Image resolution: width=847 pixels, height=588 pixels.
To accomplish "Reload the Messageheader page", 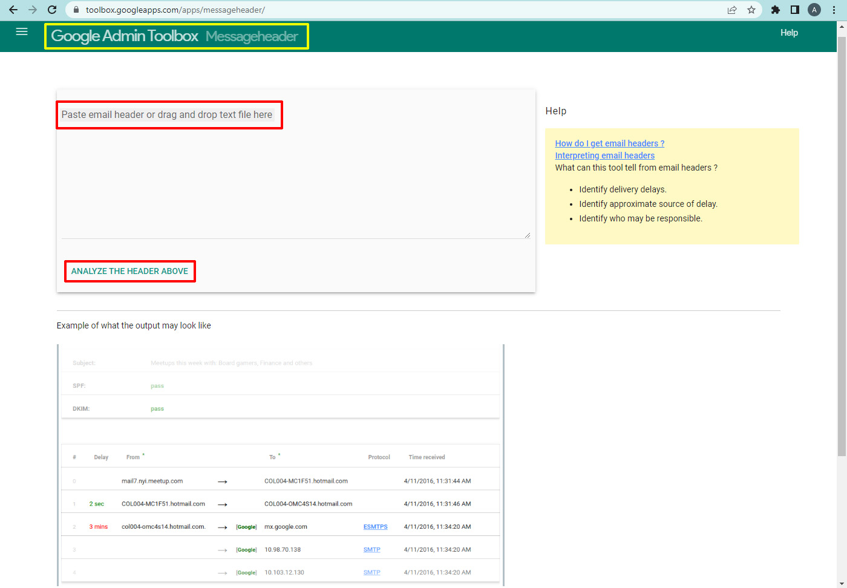I will pos(52,10).
